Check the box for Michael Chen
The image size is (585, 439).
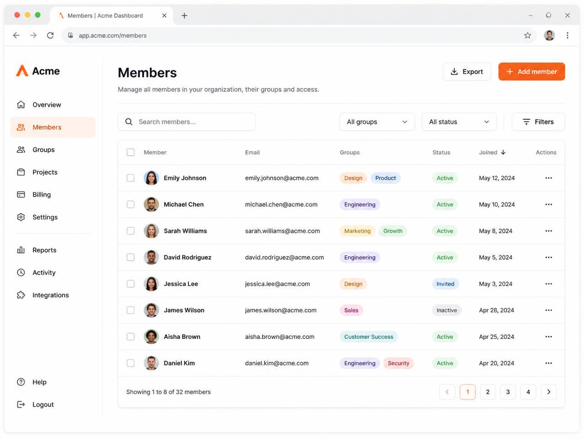[131, 204]
